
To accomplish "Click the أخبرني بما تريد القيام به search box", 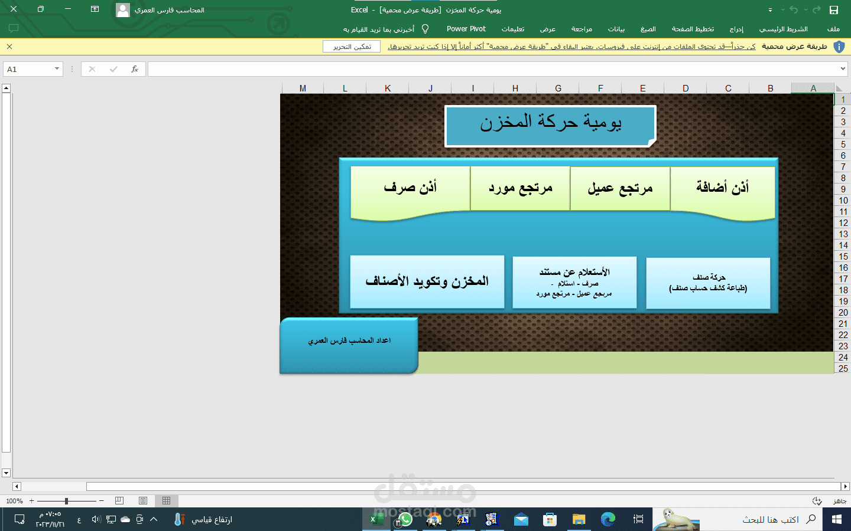I will 379,29.
